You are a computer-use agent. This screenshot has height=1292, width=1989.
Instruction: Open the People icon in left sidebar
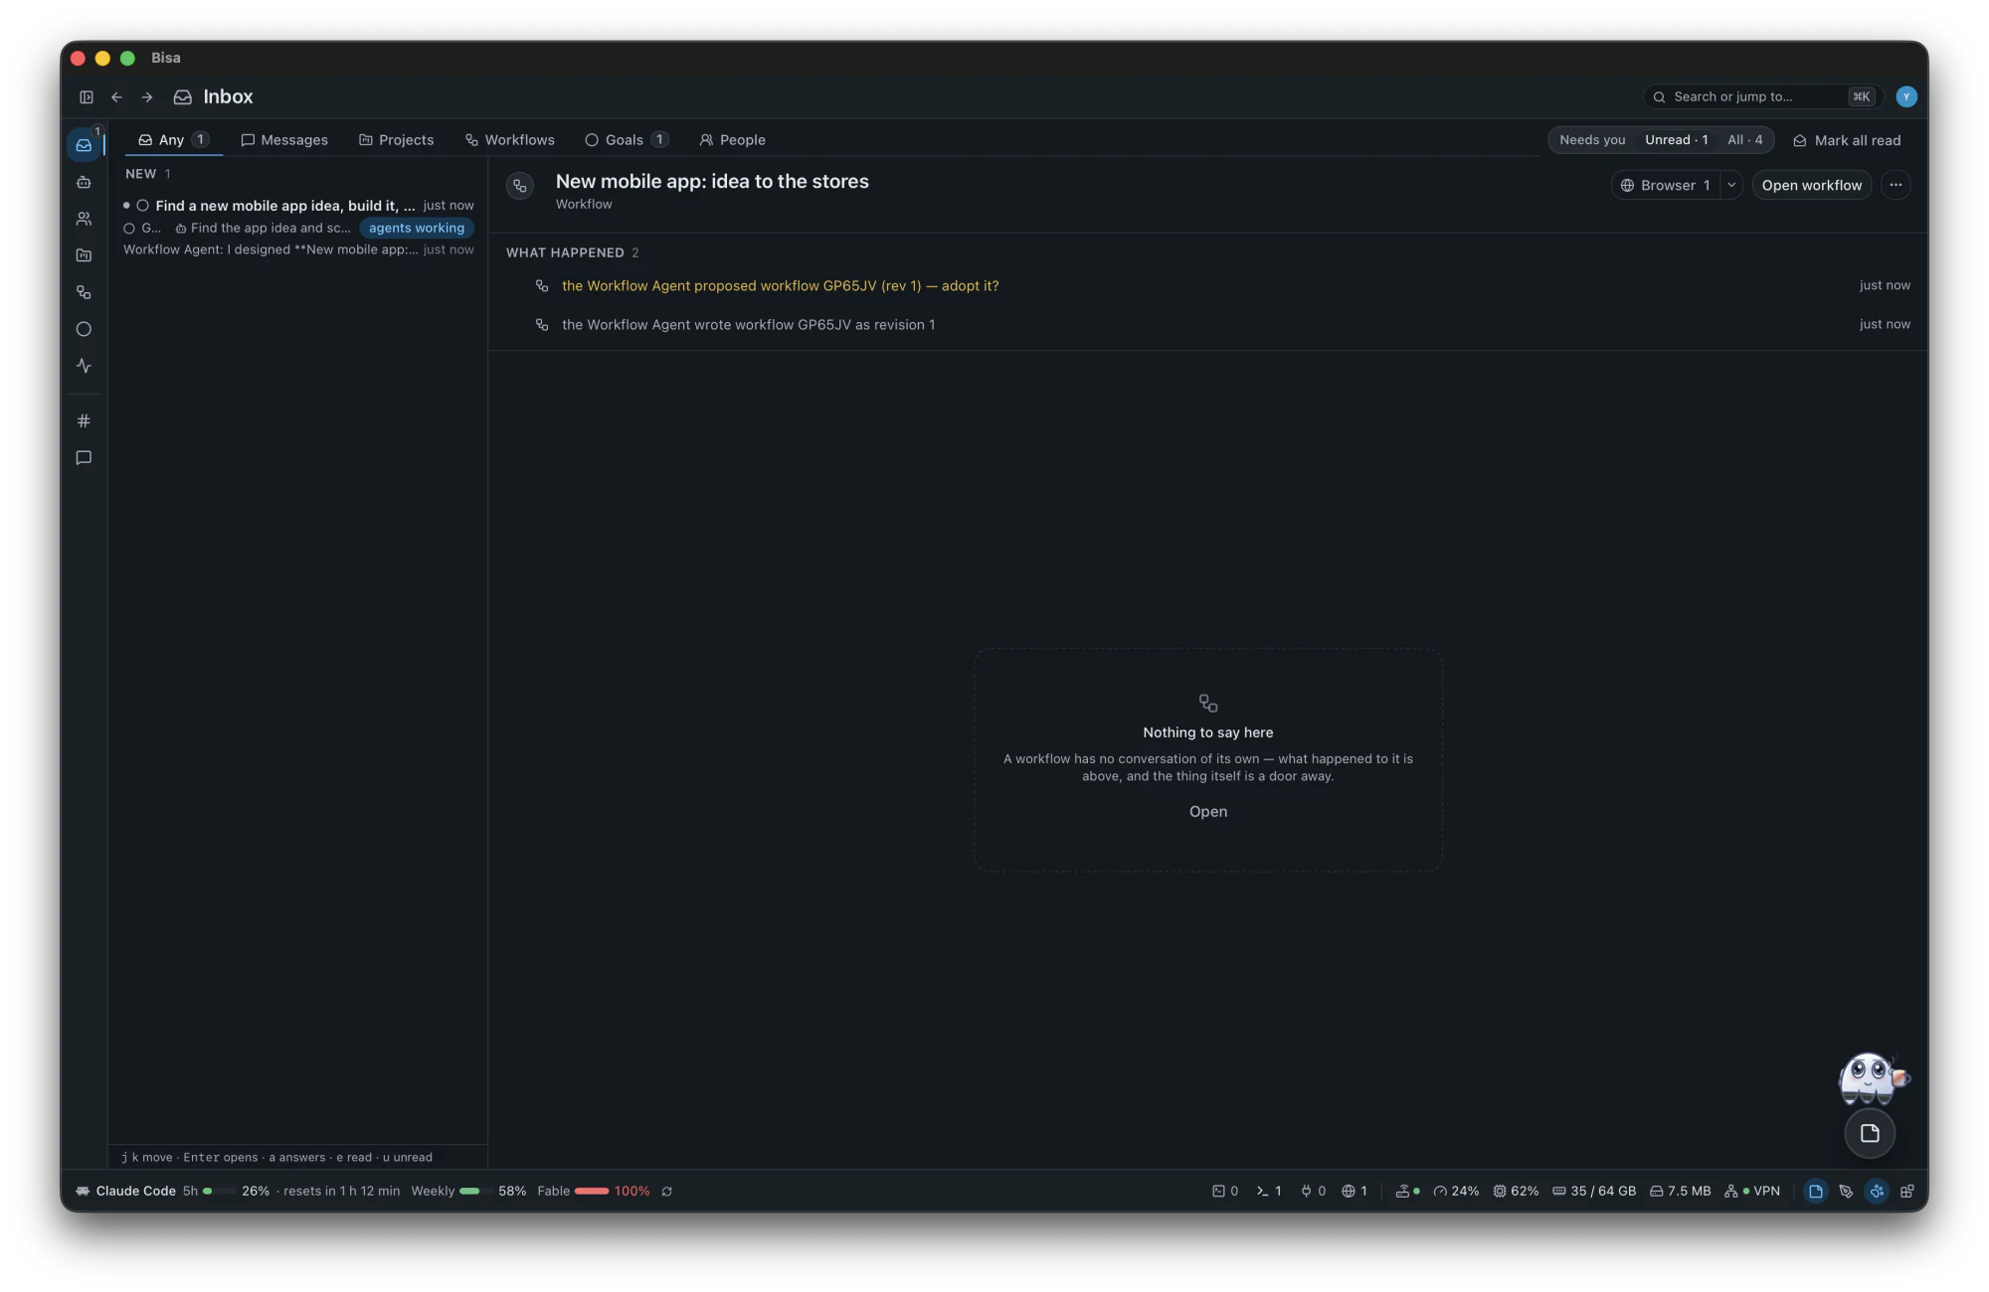[x=84, y=219]
